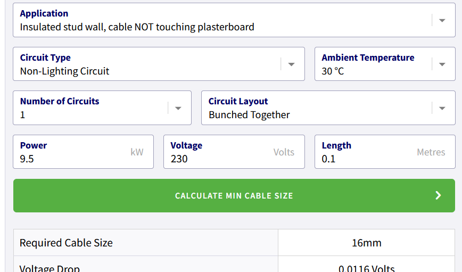Click into the Voltage field showing 230
Image resolution: width=462 pixels, height=272 pixels.
[179, 159]
